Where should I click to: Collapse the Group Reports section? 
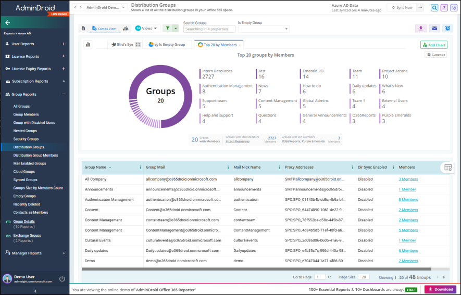coord(64,94)
